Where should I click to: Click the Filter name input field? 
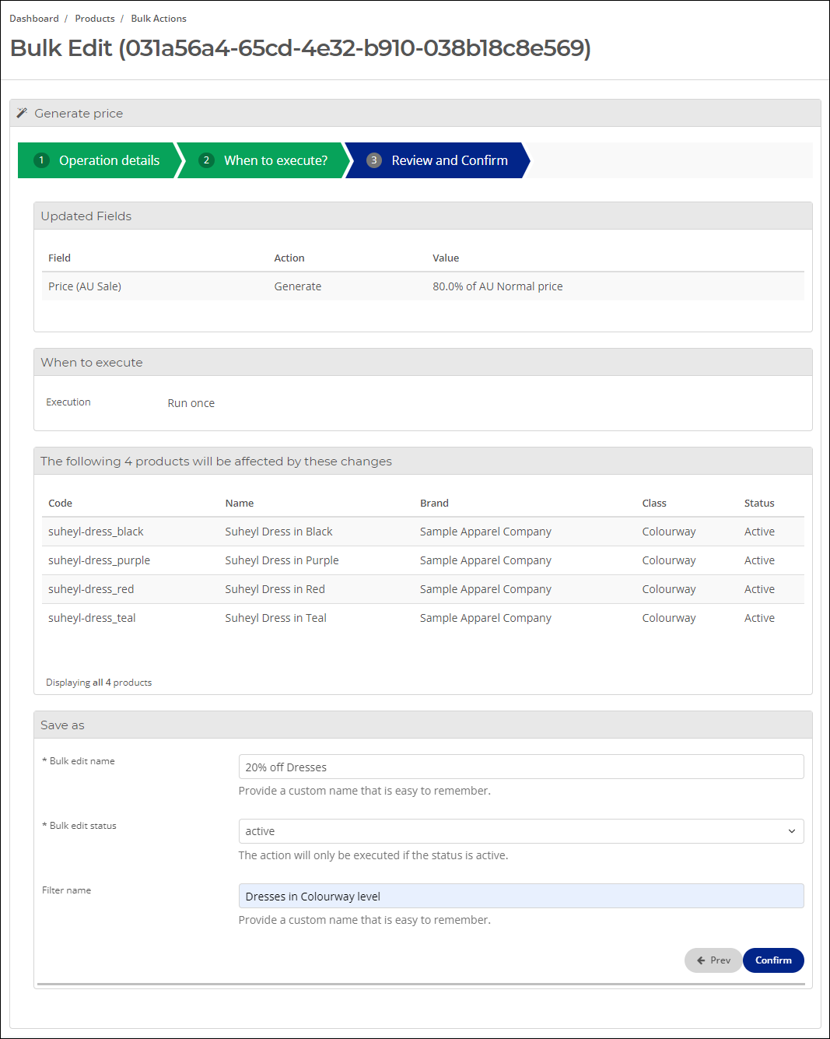(x=521, y=896)
